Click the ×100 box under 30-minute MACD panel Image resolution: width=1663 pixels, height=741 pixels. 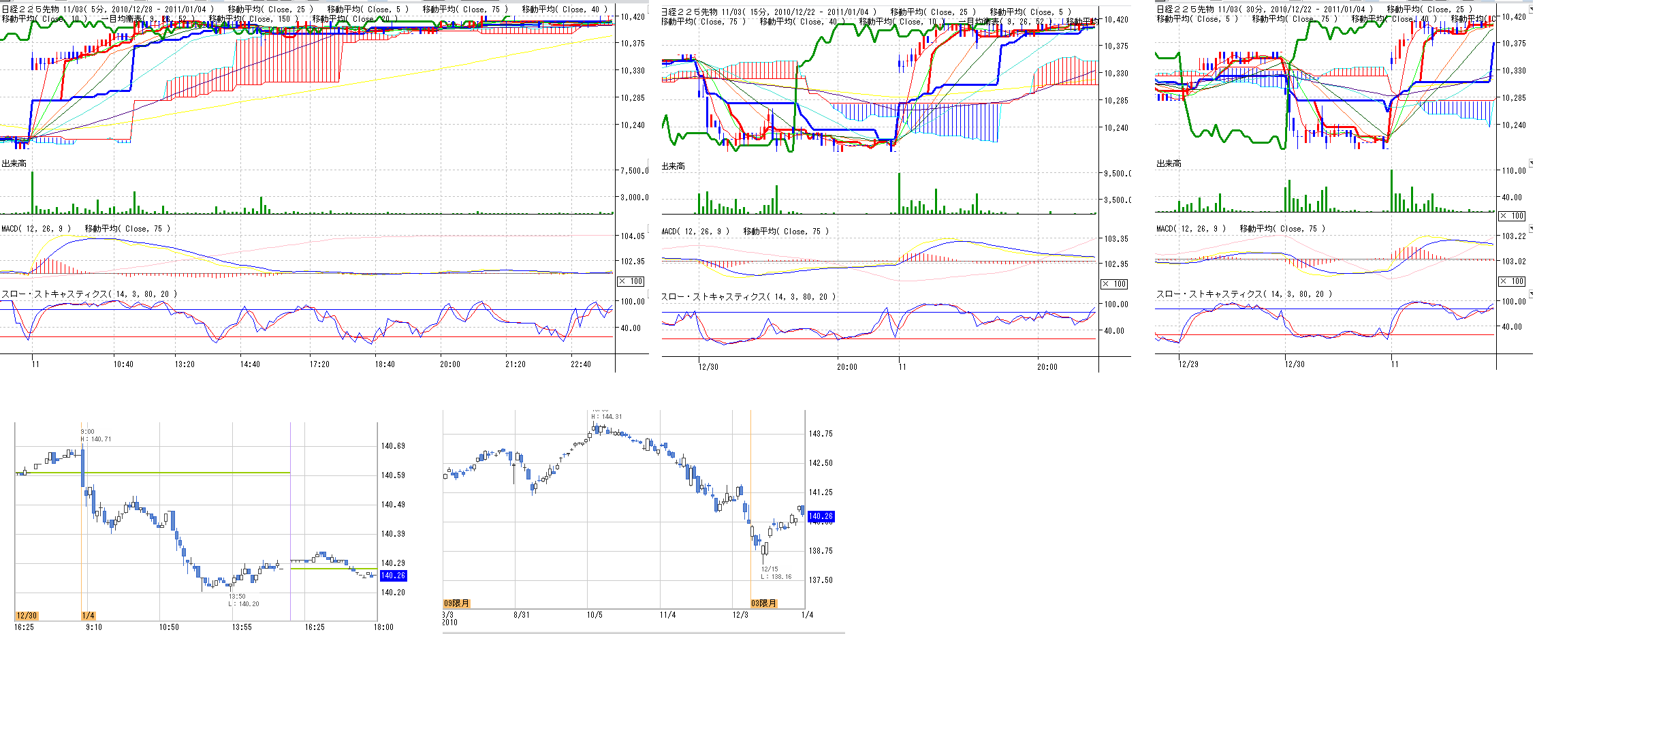point(1512,281)
